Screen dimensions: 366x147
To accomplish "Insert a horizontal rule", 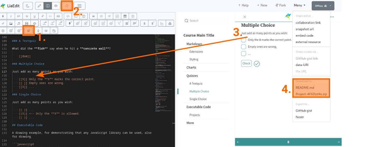I will coord(133,16).
